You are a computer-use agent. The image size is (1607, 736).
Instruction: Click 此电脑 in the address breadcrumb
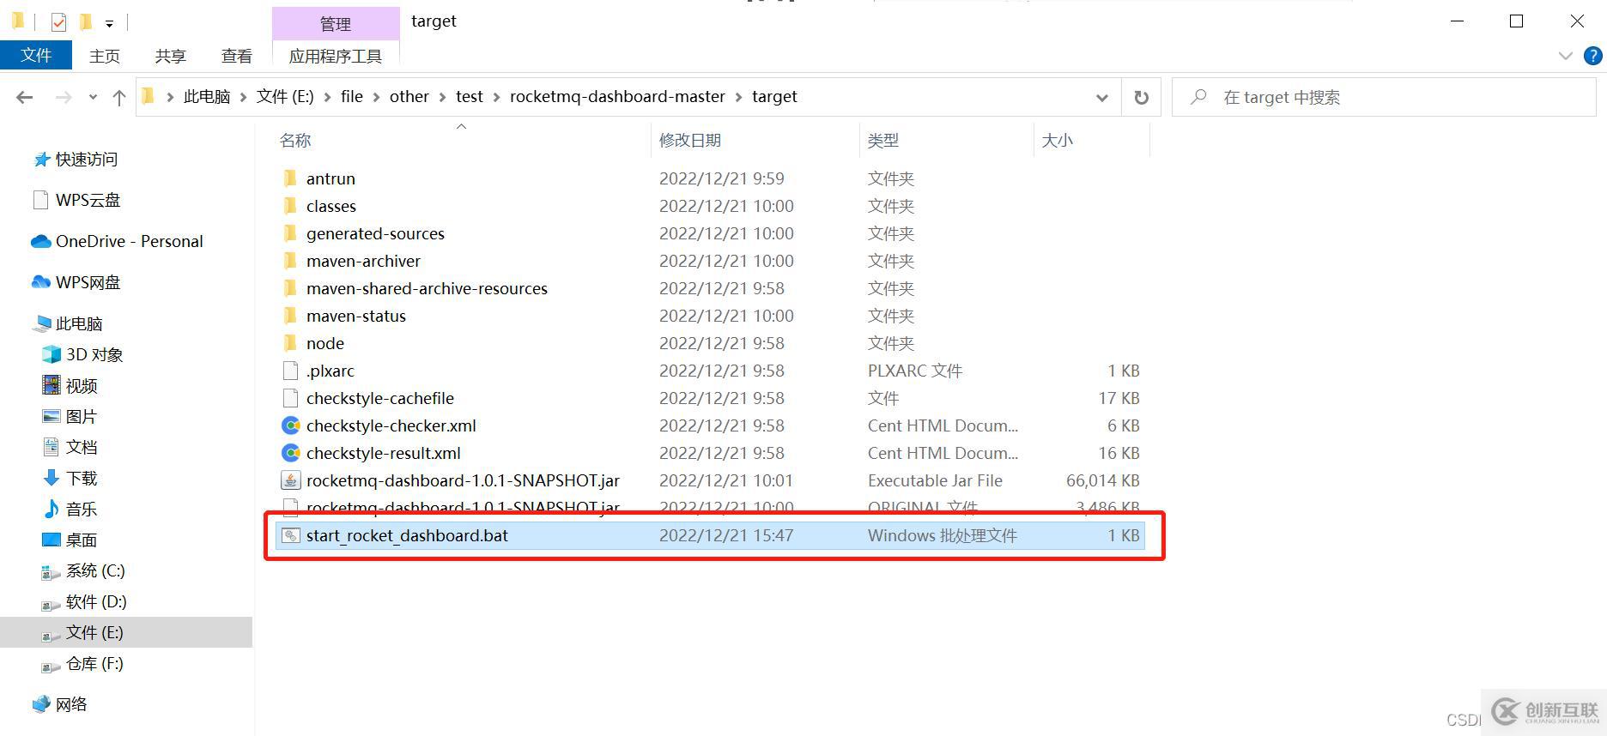[207, 97]
